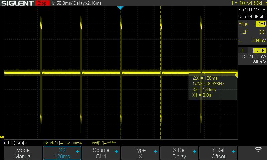
Task: Click the trigger DC coupling label
Action: coord(262,32)
